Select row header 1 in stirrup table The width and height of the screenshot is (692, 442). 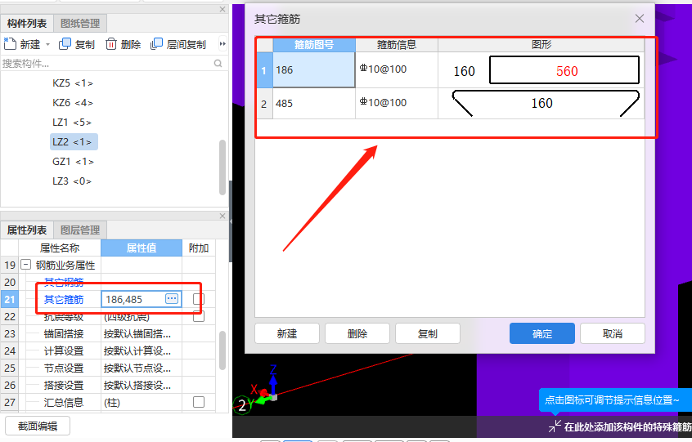click(x=264, y=70)
